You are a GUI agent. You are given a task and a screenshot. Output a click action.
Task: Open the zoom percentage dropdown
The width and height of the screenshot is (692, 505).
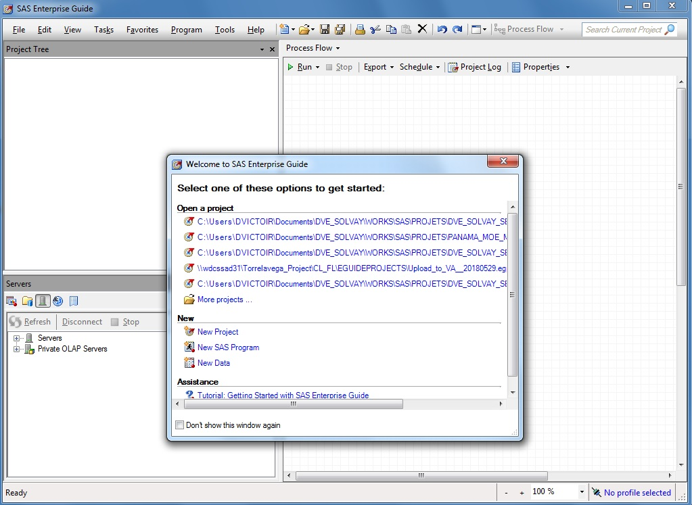pyautogui.click(x=581, y=492)
